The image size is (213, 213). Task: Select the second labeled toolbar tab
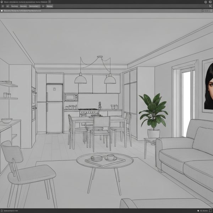[15, 6]
